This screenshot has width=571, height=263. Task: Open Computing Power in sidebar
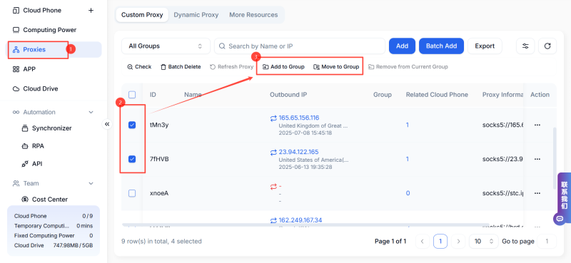coord(49,30)
